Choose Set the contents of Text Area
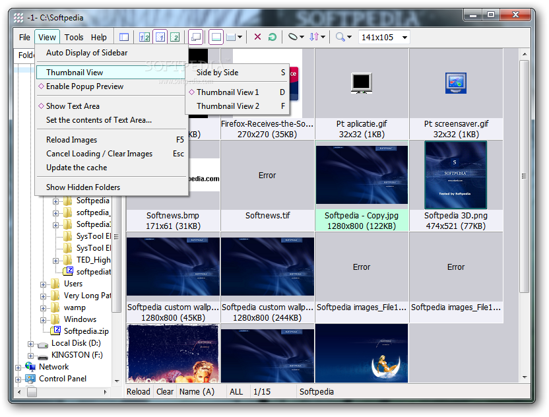Viewport: 549px width, 417px height. pos(112,119)
